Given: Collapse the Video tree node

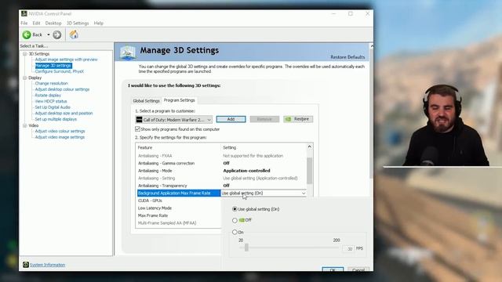Looking at the screenshot, I should 25,125.
